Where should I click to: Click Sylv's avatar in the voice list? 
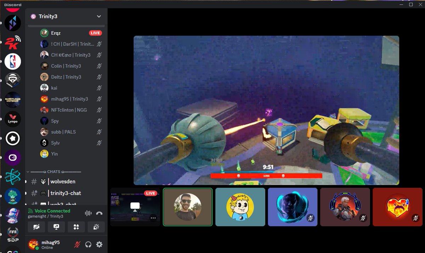tap(44, 143)
